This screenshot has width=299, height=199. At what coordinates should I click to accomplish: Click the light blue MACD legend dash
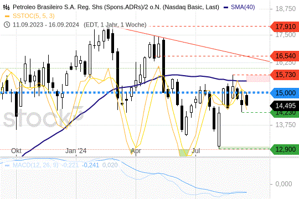(7, 165)
